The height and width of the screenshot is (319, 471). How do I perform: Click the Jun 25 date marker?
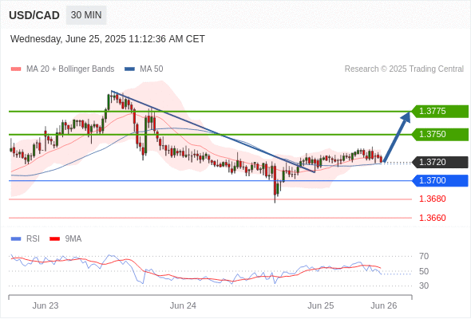320,305
